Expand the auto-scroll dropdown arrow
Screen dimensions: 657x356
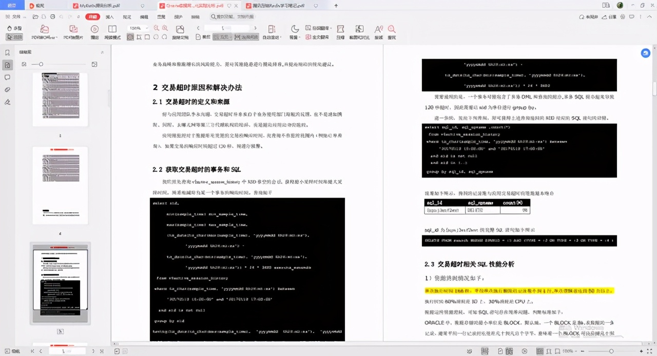coord(281,37)
